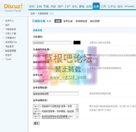Click the 提交 submit button
Image resolution: width=136 pixels, height=132 pixels.
pyautogui.click(x=36, y=123)
